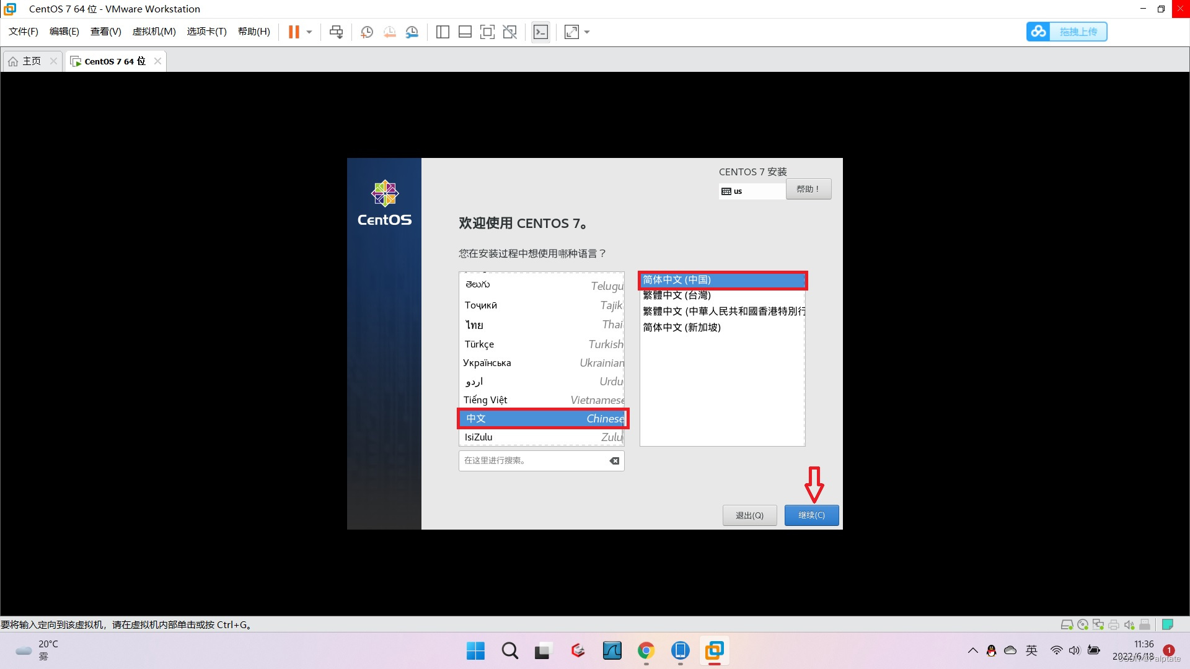Screen dimensions: 1190x669
Task: Click the 继续(C) continue button
Action: (811, 515)
